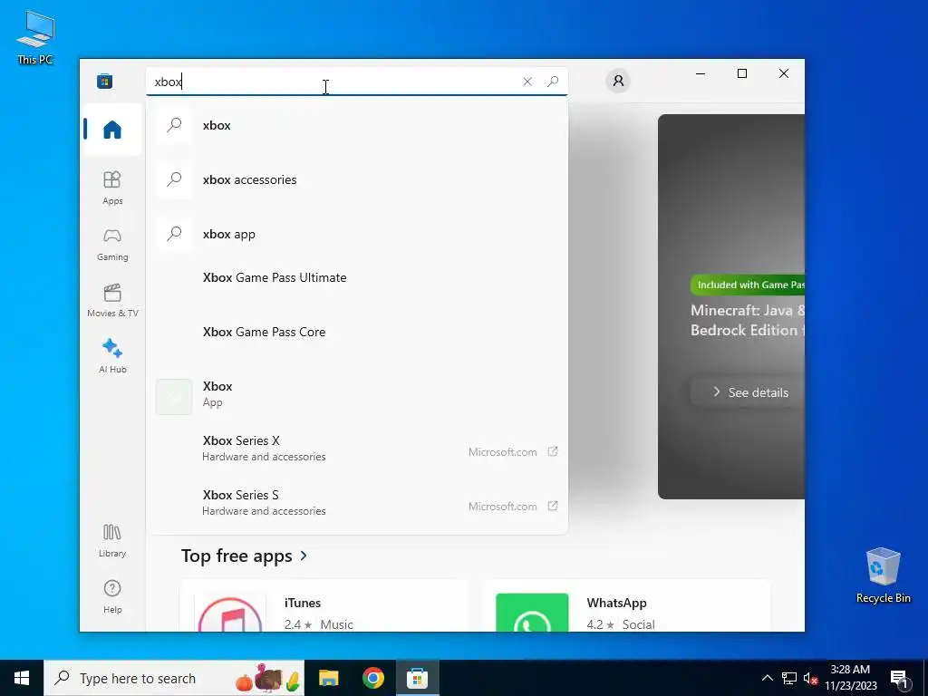Minimize the Microsoft Store window
Screen dimensions: 928x696
701,74
